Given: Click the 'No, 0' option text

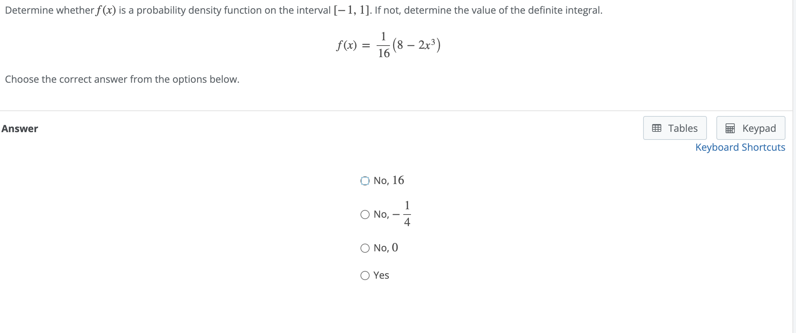Looking at the screenshot, I should pyautogui.click(x=386, y=248).
